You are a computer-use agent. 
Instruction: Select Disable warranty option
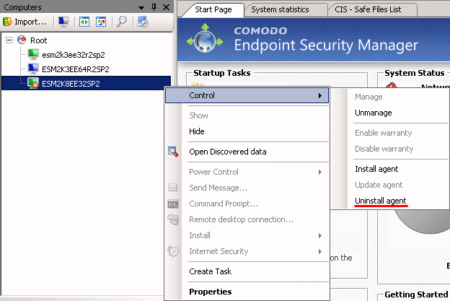[384, 149]
